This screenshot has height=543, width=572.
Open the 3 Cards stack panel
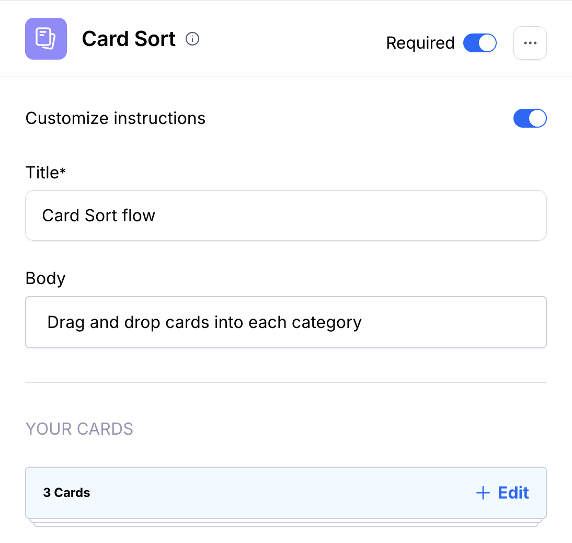(261, 493)
